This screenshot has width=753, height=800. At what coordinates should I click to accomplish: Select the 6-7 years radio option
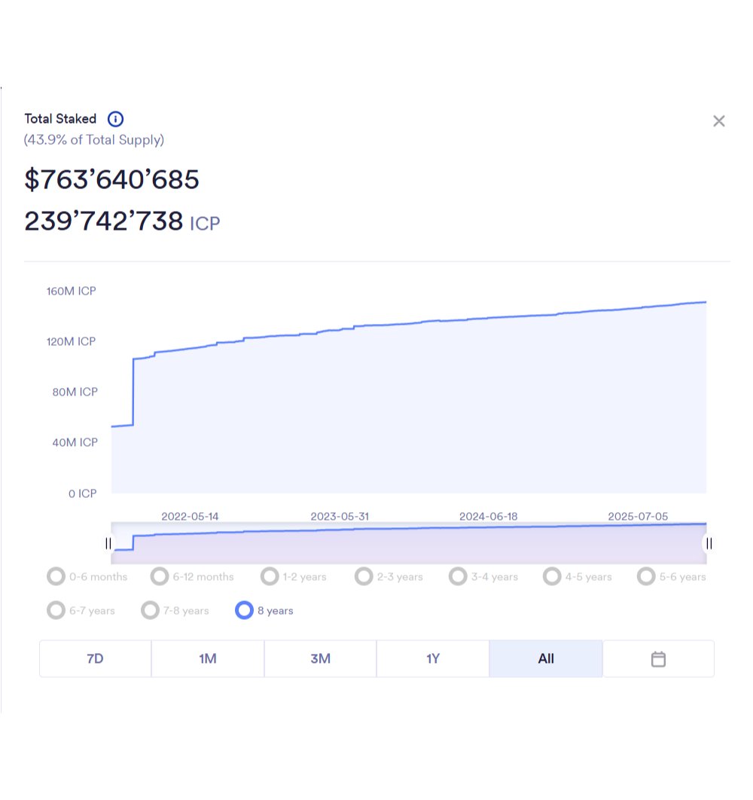56,610
